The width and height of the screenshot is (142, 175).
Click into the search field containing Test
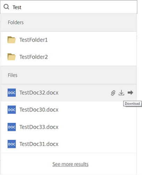(x=69, y=7)
